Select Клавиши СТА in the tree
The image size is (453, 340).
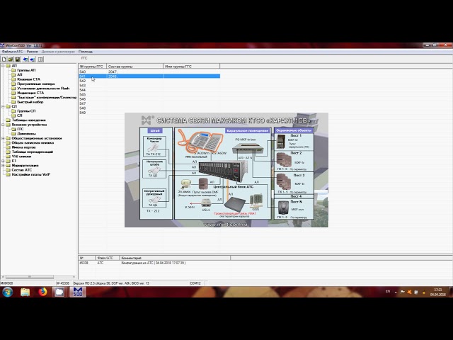coord(28,79)
